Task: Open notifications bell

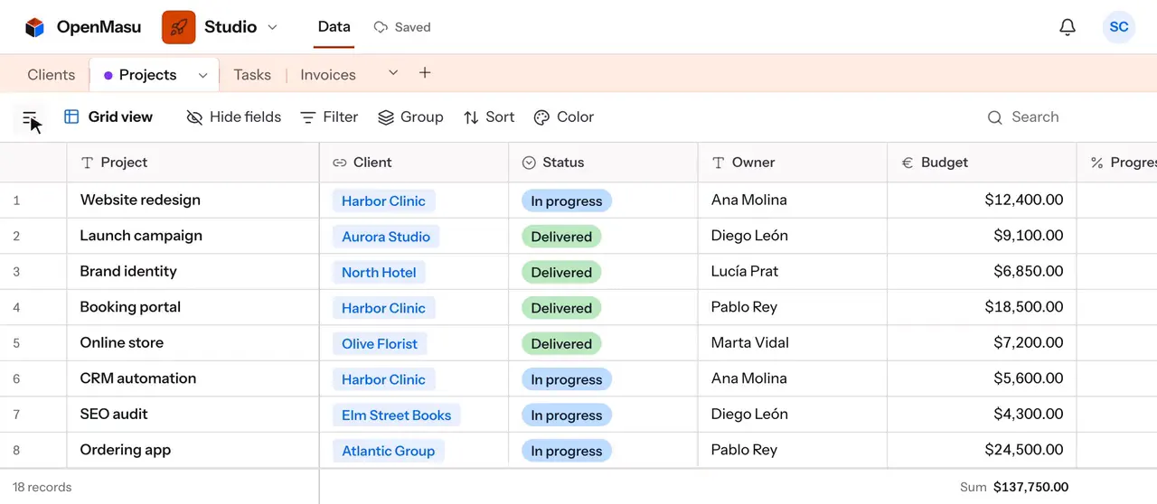Action: (1068, 27)
